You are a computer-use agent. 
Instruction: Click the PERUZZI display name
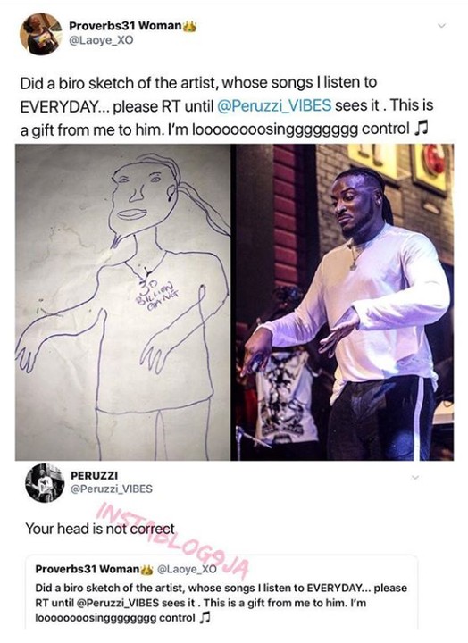95,475
